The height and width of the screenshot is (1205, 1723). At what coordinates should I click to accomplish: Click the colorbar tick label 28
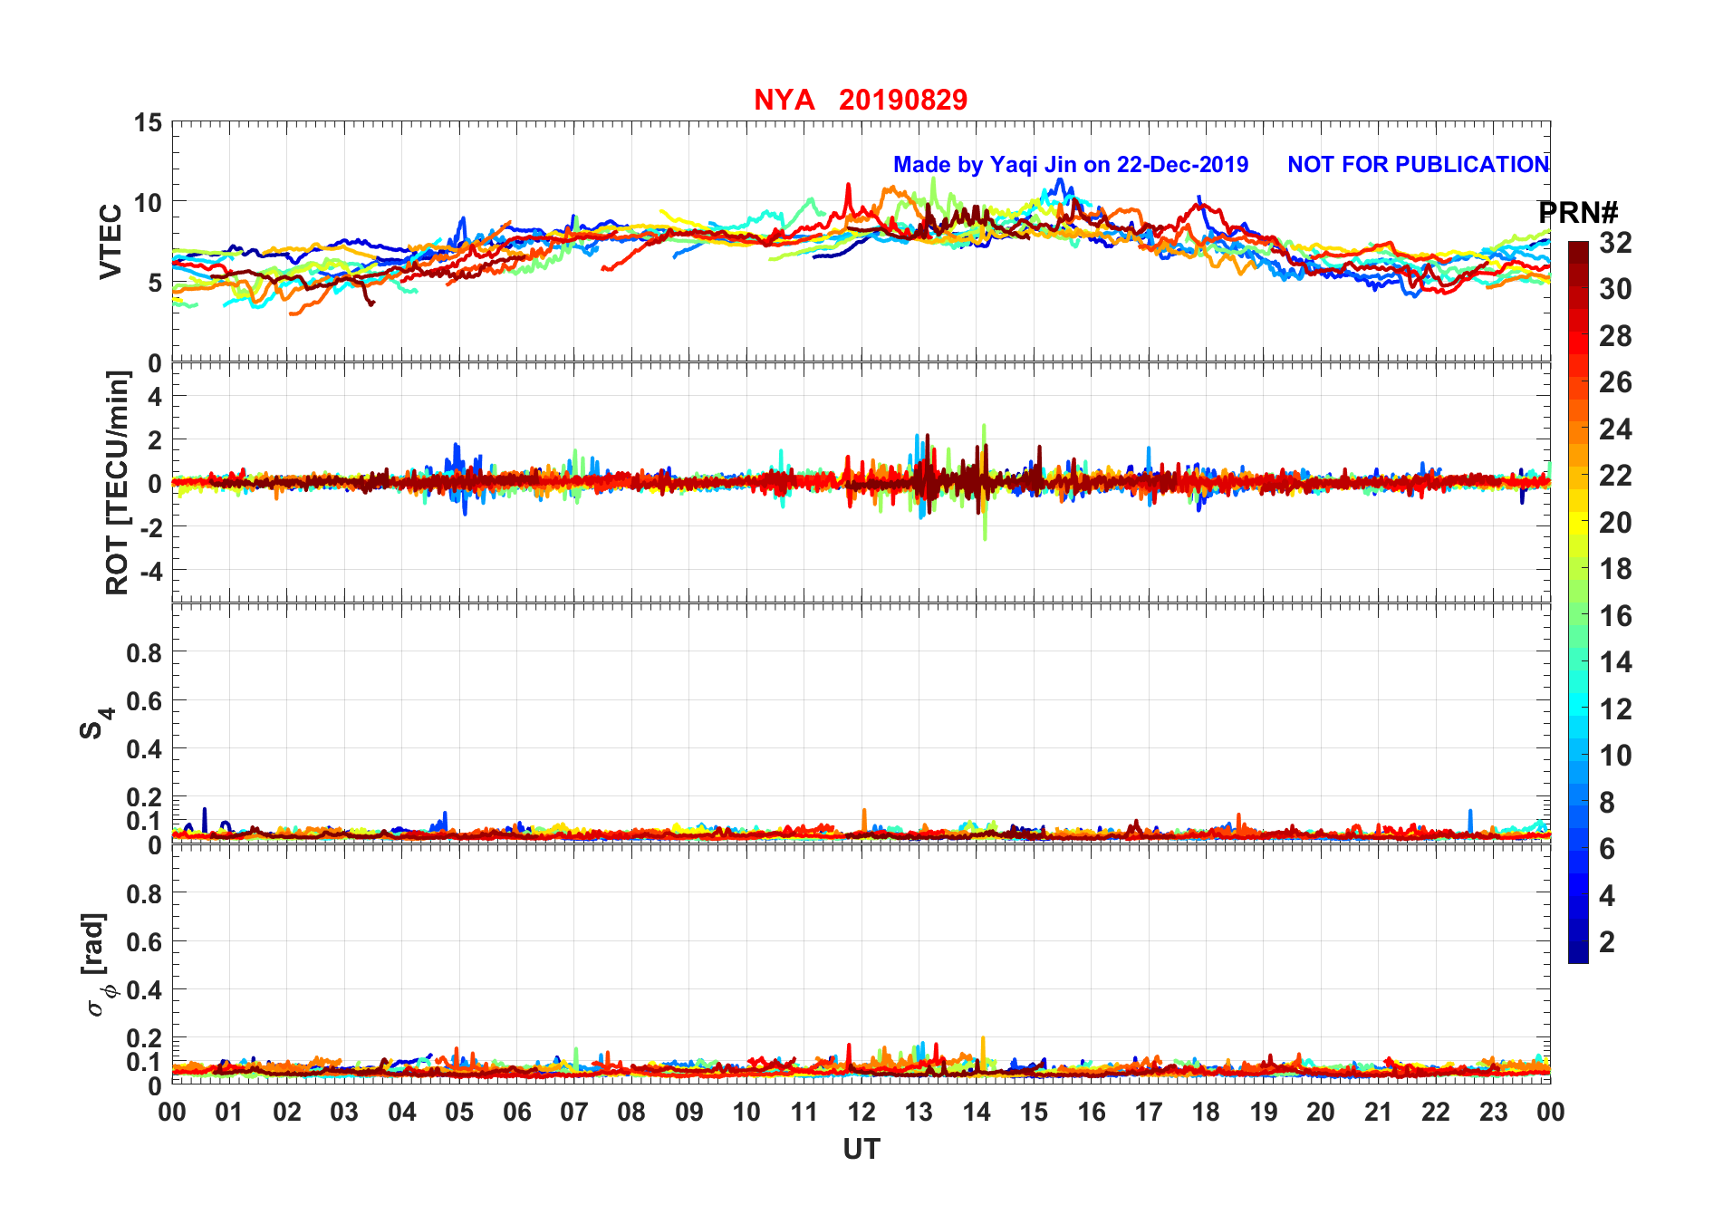pyautogui.click(x=1615, y=336)
